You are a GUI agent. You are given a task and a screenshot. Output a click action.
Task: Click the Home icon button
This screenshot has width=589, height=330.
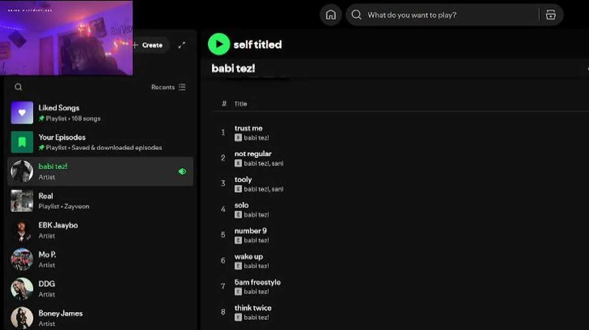(330, 15)
